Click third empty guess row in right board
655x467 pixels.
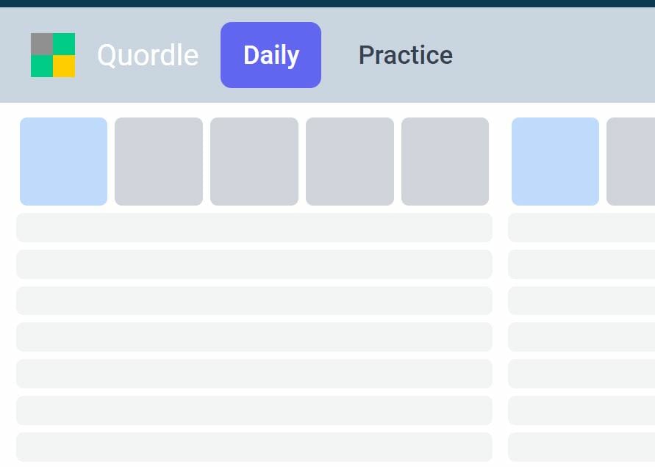point(581,300)
